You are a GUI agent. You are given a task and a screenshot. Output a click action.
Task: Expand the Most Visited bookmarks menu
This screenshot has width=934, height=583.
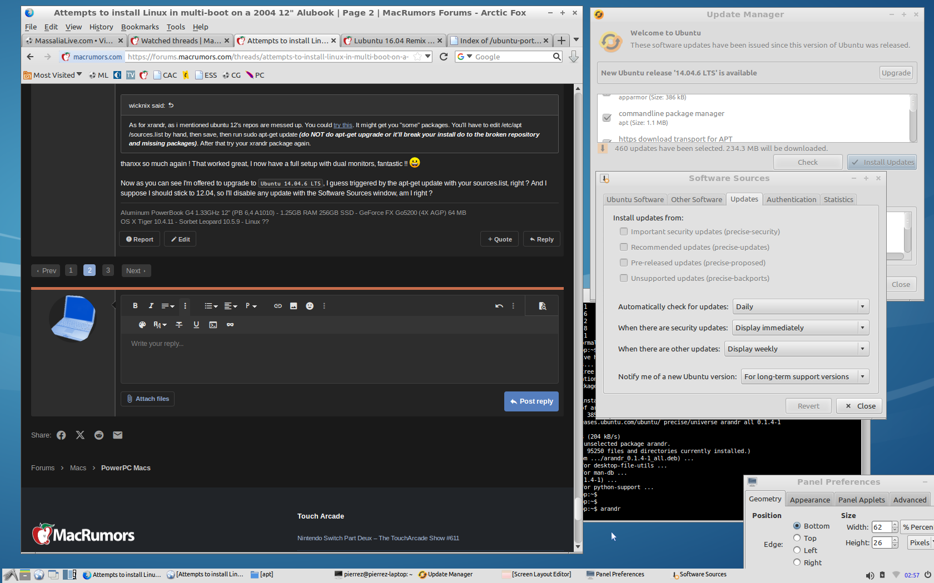(52, 75)
